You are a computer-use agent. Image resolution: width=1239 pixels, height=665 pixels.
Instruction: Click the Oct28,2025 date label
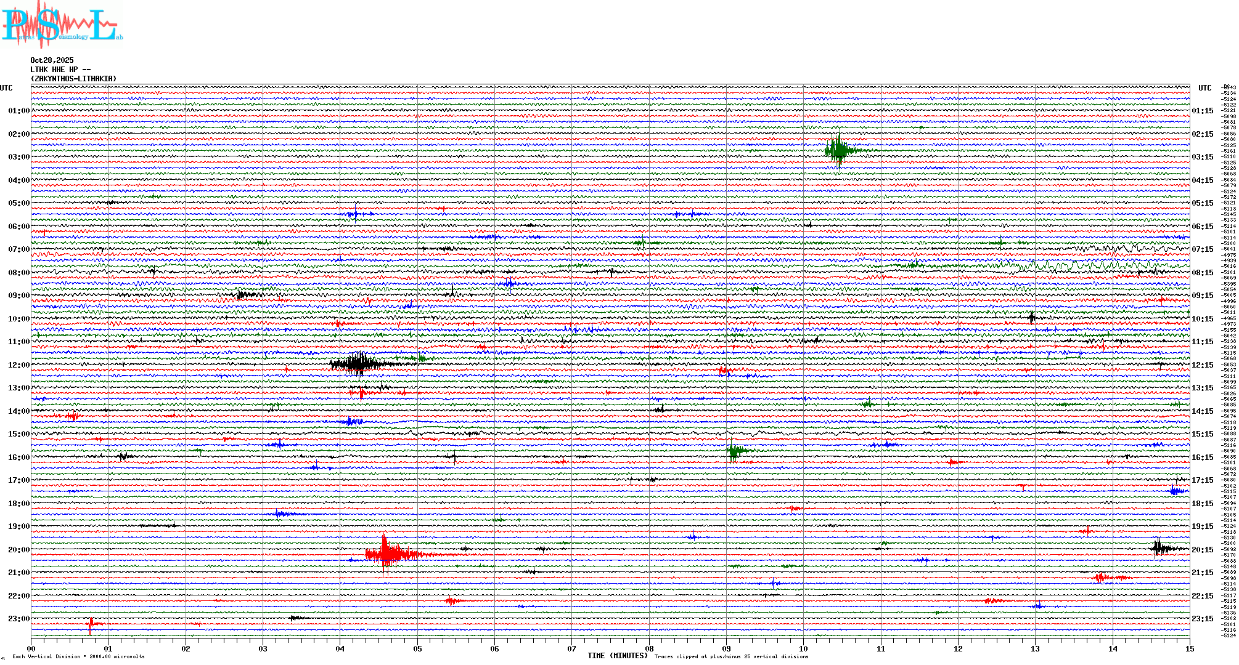pyautogui.click(x=52, y=60)
